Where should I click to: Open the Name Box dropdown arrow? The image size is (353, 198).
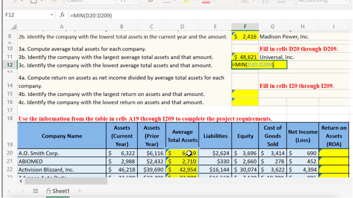click(x=52, y=15)
